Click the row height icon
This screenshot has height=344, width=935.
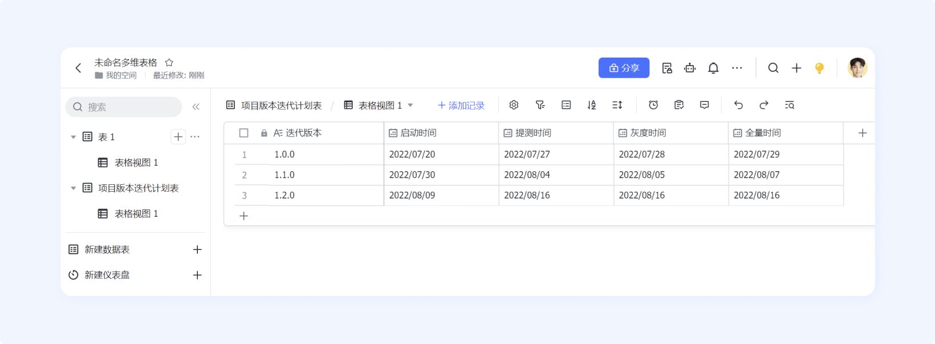coord(617,105)
